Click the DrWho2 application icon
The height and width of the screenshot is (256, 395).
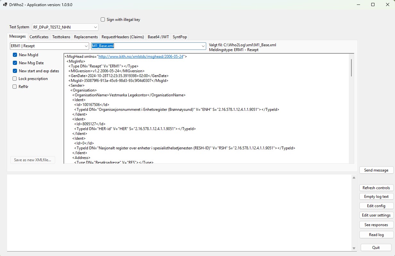pos(5,4)
